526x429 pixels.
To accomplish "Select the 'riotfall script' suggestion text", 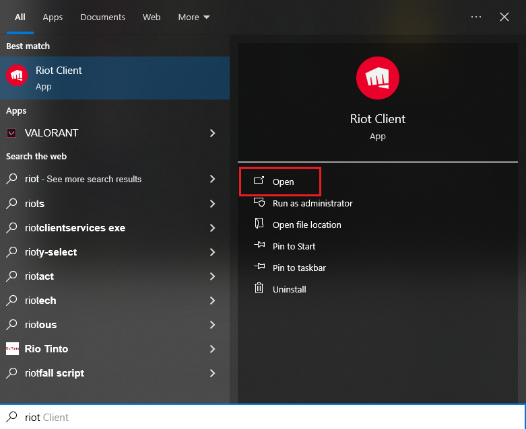I will point(55,373).
